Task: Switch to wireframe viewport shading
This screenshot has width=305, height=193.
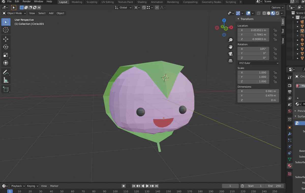Action: (264, 13)
